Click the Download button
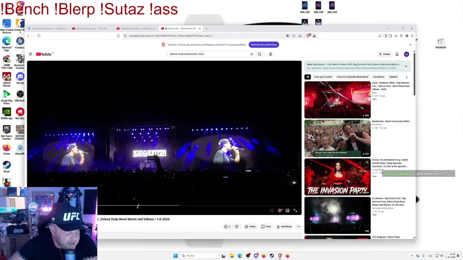The image size is (463, 260). click(284, 227)
